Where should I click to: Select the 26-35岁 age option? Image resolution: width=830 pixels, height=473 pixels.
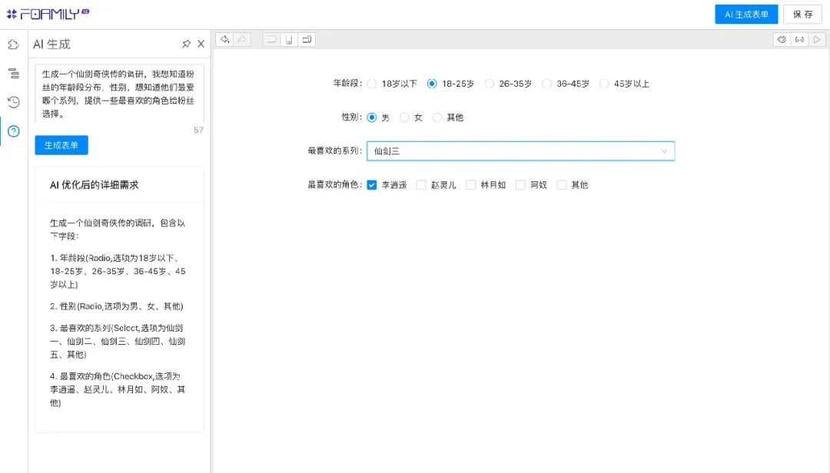coord(490,84)
